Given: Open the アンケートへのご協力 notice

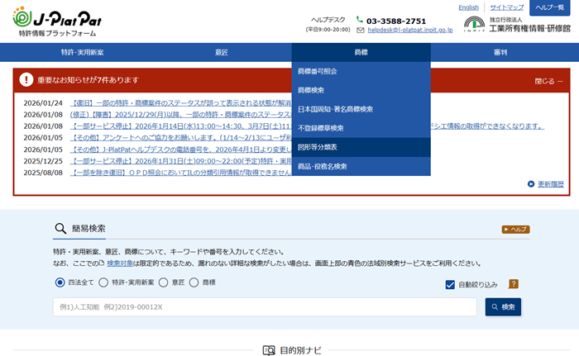Looking at the screenshot, I should pos(180,138).
